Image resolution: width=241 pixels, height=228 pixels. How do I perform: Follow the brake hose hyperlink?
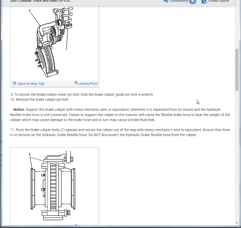click(x=31, y=115)
